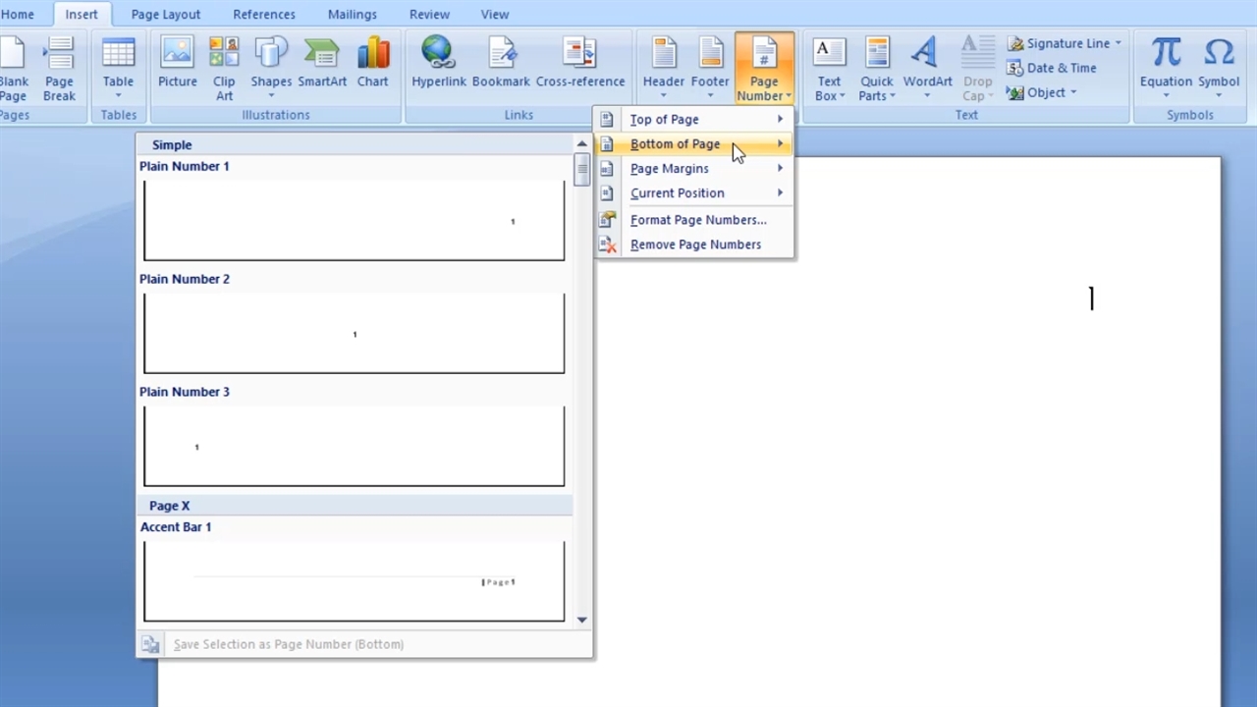
Task: Click the Equation icon
Action: pyautogui.click(x=1166, y=65)
